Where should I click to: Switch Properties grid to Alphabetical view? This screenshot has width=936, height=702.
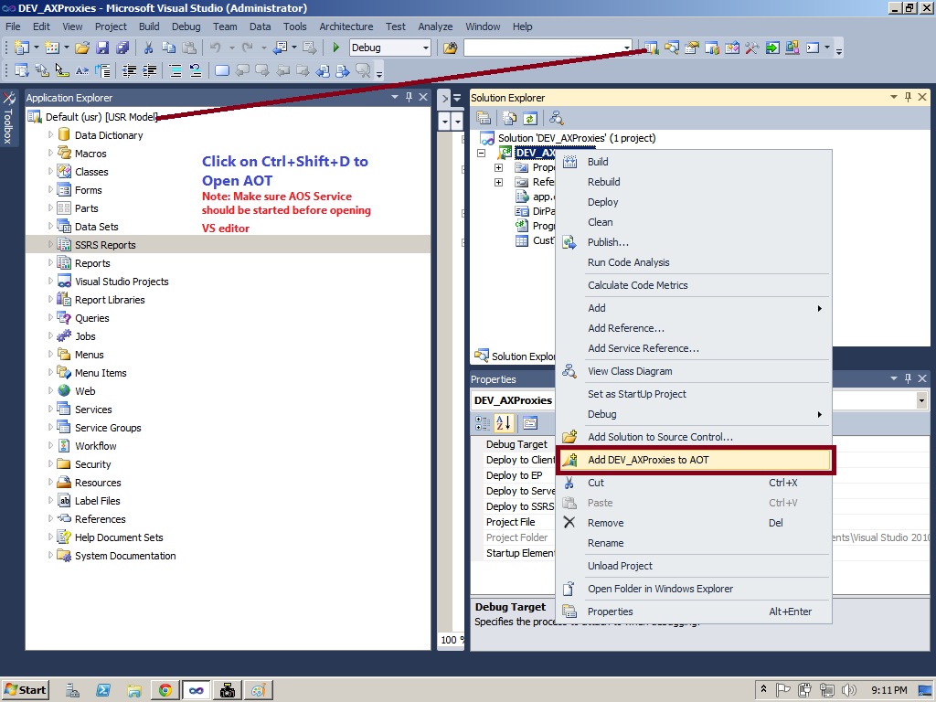[504, 423]
